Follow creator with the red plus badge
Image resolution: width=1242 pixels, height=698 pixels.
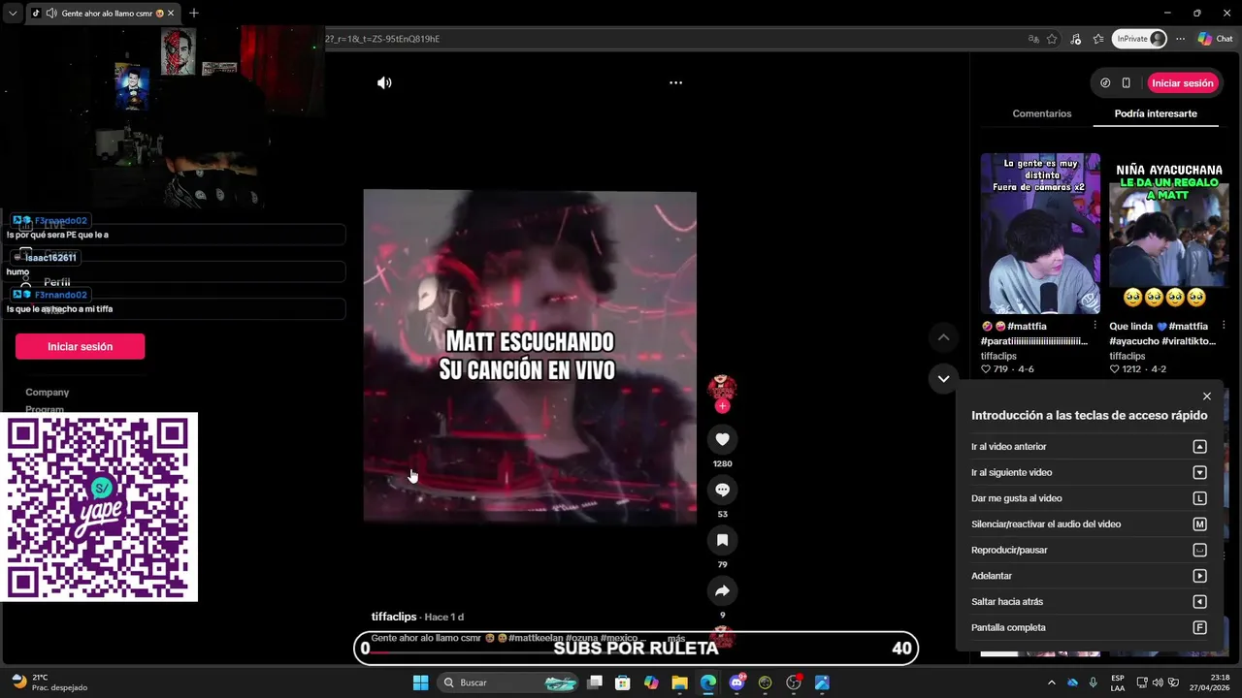click(722, 406)
